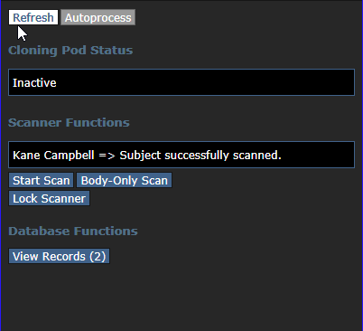Click blank space right of Autoprocess
363x331 pixels.
coord(247,17)
